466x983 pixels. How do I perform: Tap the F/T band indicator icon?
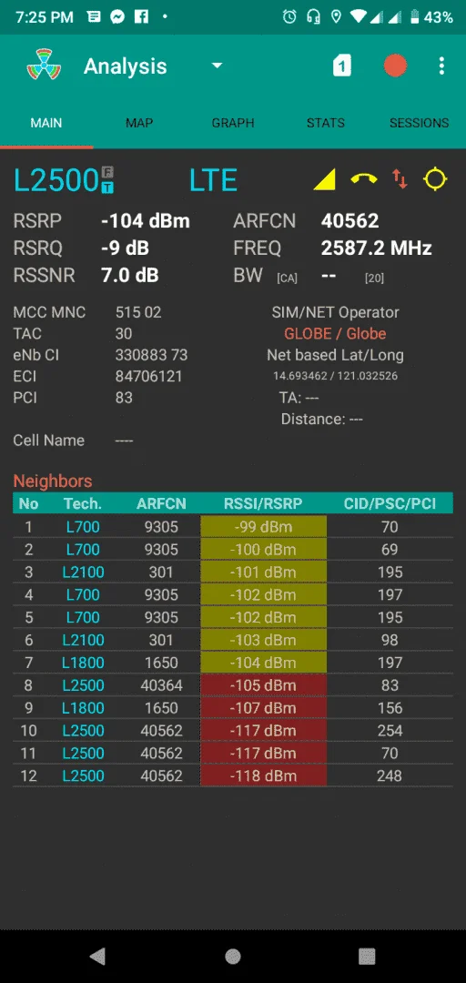(x=107, y=179)
